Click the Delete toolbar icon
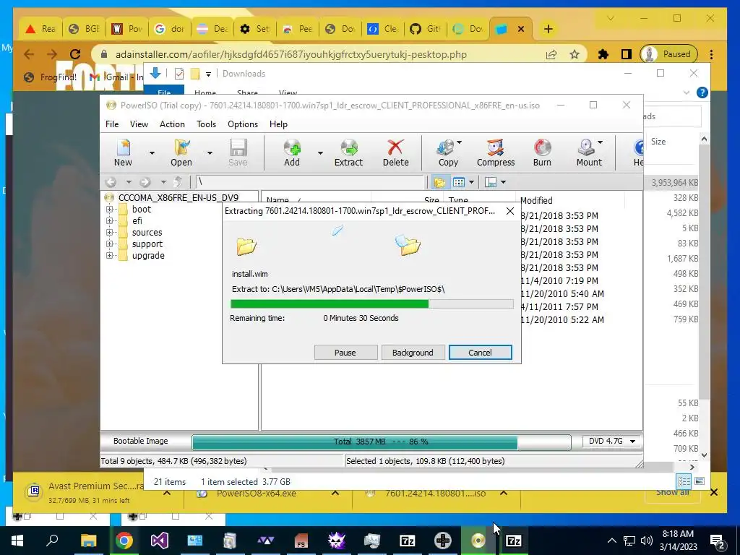 (x=395, y=152)
